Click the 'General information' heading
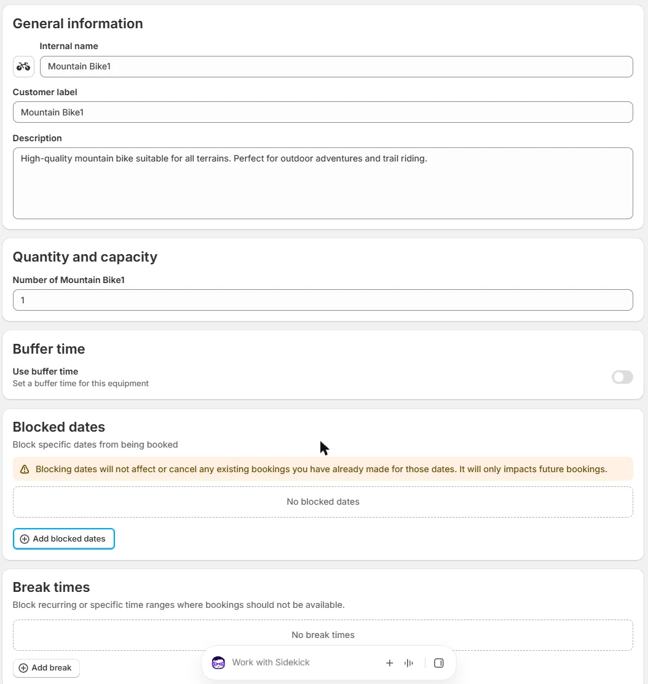 click(77, 23)
